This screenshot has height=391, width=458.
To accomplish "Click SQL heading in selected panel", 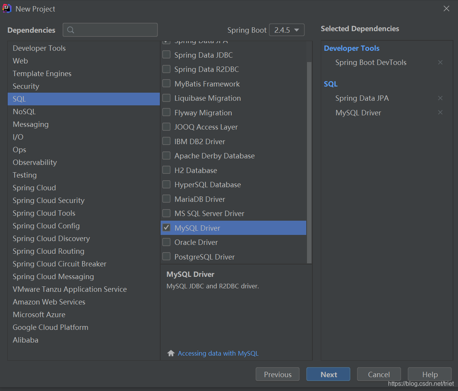I will click(x=331, y=84).
